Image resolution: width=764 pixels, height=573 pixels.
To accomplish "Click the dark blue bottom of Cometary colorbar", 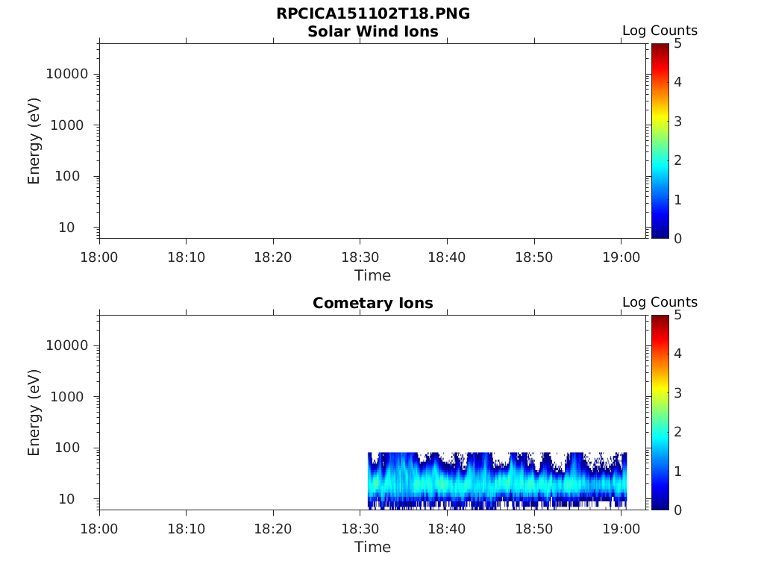I will pos(660,502).
